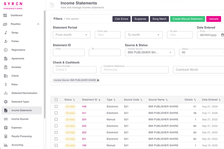This screenshot has width=224, height=149.
Task: Open the From month dropdown
Action: click(72, 35)
